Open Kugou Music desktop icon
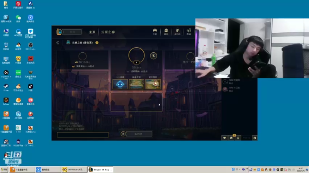 [x=31, y=19]
